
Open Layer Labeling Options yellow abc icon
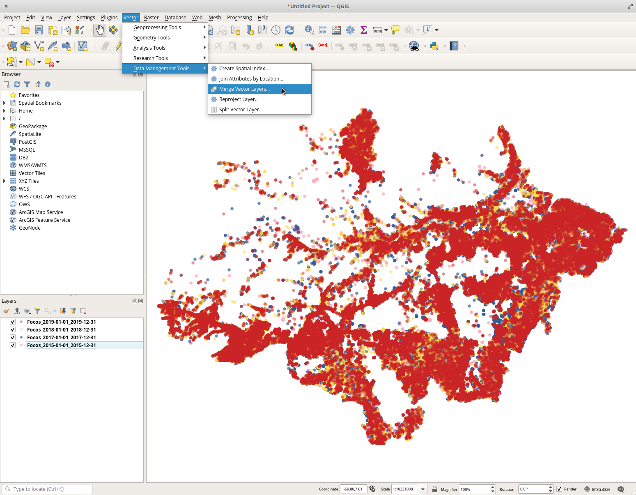point(280,46)
